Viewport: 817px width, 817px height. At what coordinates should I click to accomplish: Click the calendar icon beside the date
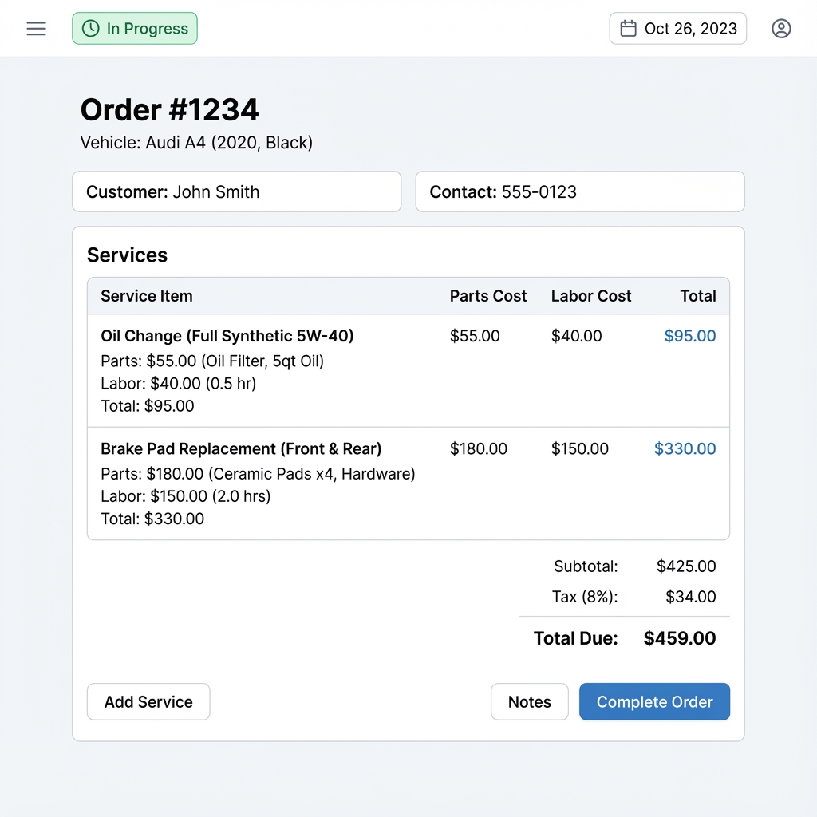coord(629,29)
